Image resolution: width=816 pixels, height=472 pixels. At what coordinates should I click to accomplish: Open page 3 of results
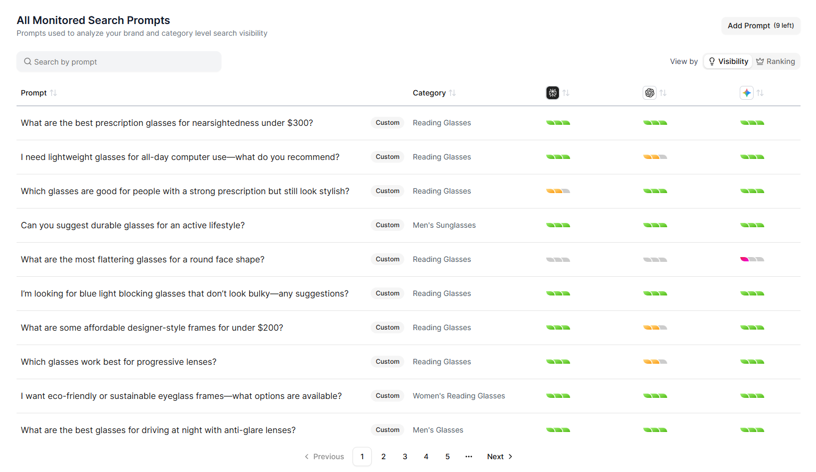(405, 457)
